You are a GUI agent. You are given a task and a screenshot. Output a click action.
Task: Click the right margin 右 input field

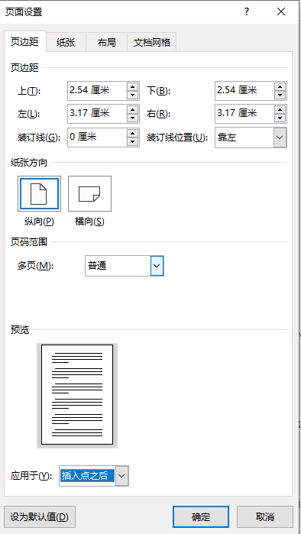[x=244, y=114]
